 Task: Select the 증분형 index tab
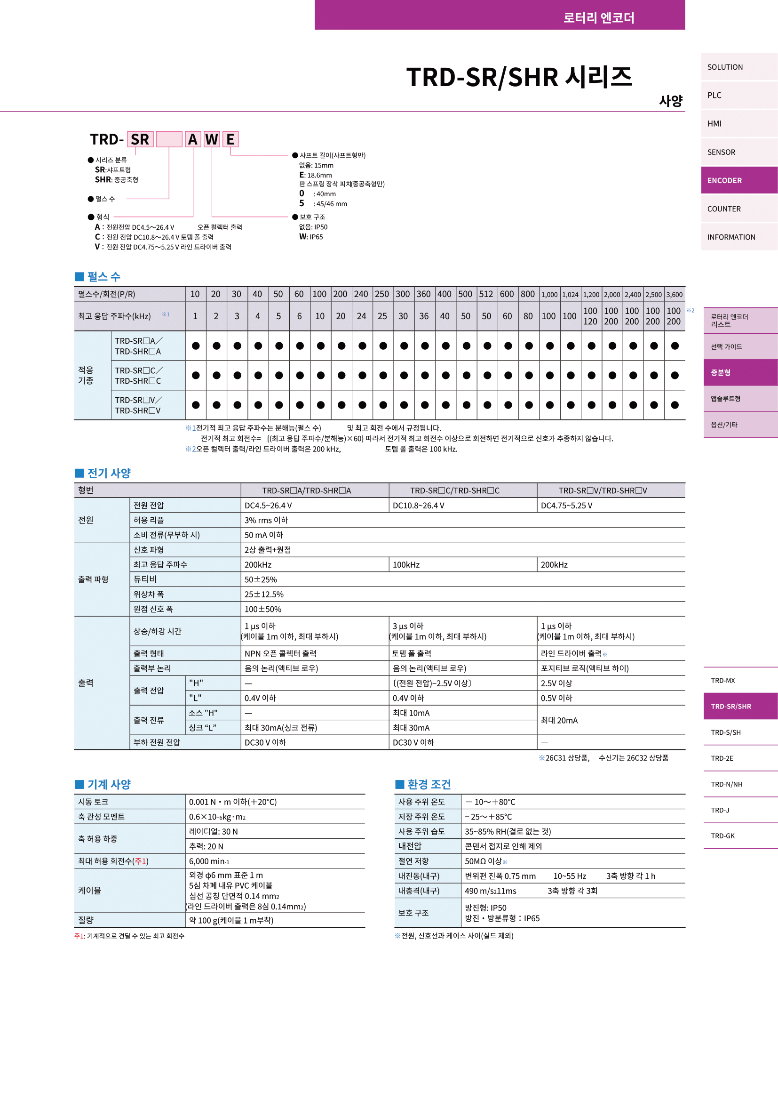[740, 372]
